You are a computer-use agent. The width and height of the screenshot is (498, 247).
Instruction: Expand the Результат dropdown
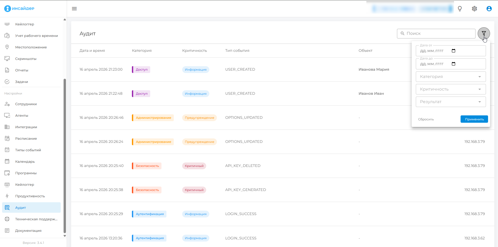(x=451, y=102)
